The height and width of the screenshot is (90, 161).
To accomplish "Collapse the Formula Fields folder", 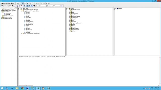I will (2, 12).
